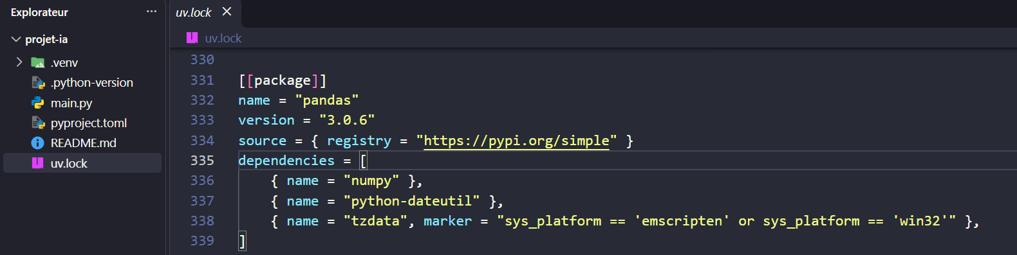Viewport: 1017px width, 255px height.
Task: Collapse the projet-ia folder
Action: (16, 39)
